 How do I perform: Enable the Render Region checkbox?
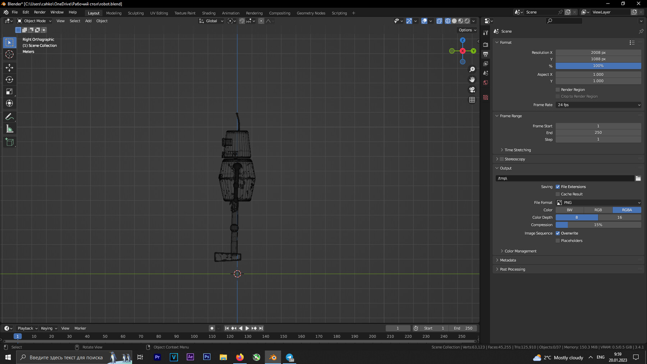pyautogui.click(x=558, y=90)
